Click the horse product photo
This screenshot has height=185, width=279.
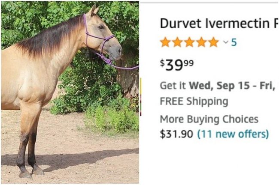coord(70,92)
